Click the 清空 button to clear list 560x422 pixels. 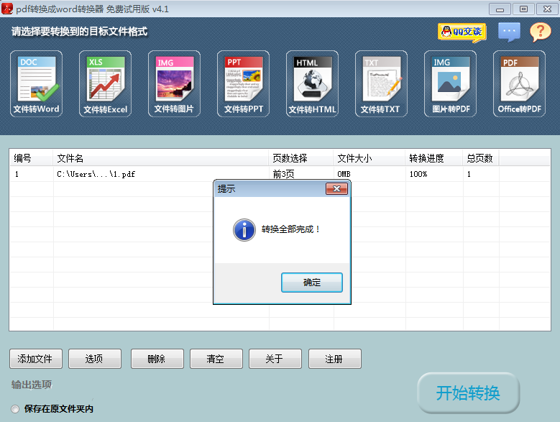click(x=216, y=359)
